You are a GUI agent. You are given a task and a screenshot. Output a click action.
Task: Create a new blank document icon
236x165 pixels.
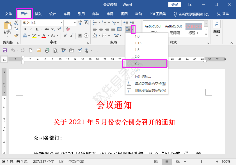click(31, 50)
